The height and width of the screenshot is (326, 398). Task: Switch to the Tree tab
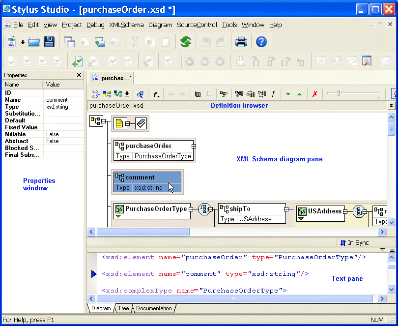click(x=123, y=308)
